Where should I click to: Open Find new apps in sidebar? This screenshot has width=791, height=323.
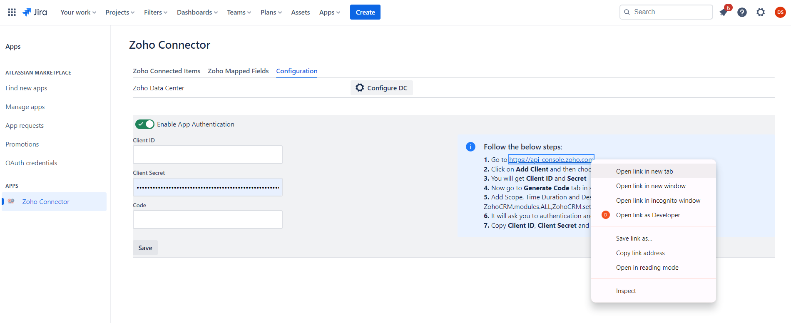click(26, 88)
